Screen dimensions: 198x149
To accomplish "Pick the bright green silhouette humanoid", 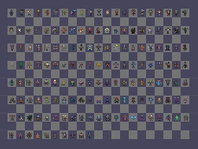I will [x=176, y=118].
